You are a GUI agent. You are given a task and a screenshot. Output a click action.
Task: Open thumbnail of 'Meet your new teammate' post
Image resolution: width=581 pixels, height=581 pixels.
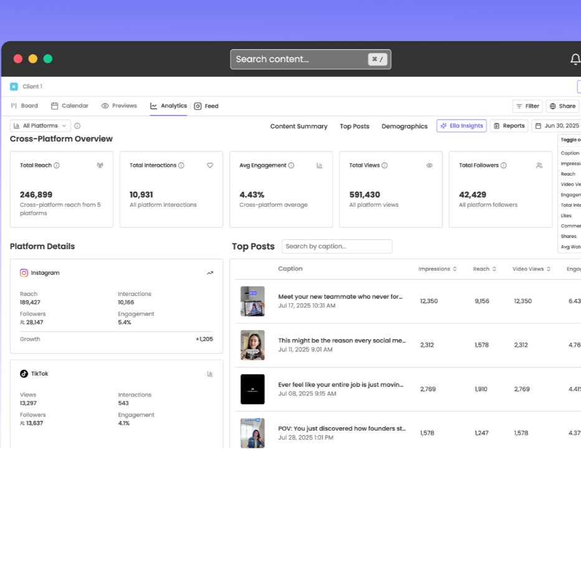(252, 301)
